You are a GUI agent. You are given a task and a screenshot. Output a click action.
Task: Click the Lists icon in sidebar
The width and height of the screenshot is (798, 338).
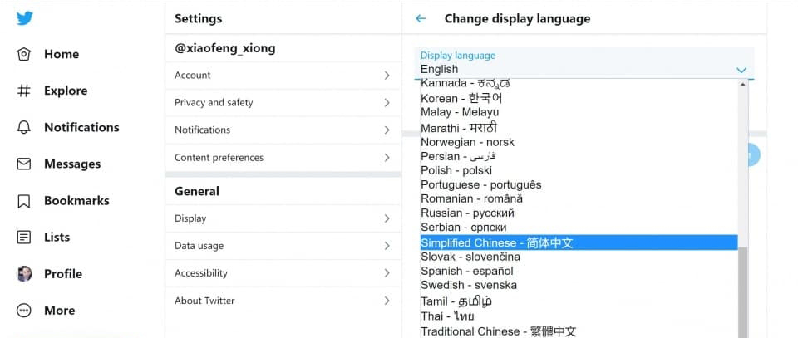click(x=24, y=237)
